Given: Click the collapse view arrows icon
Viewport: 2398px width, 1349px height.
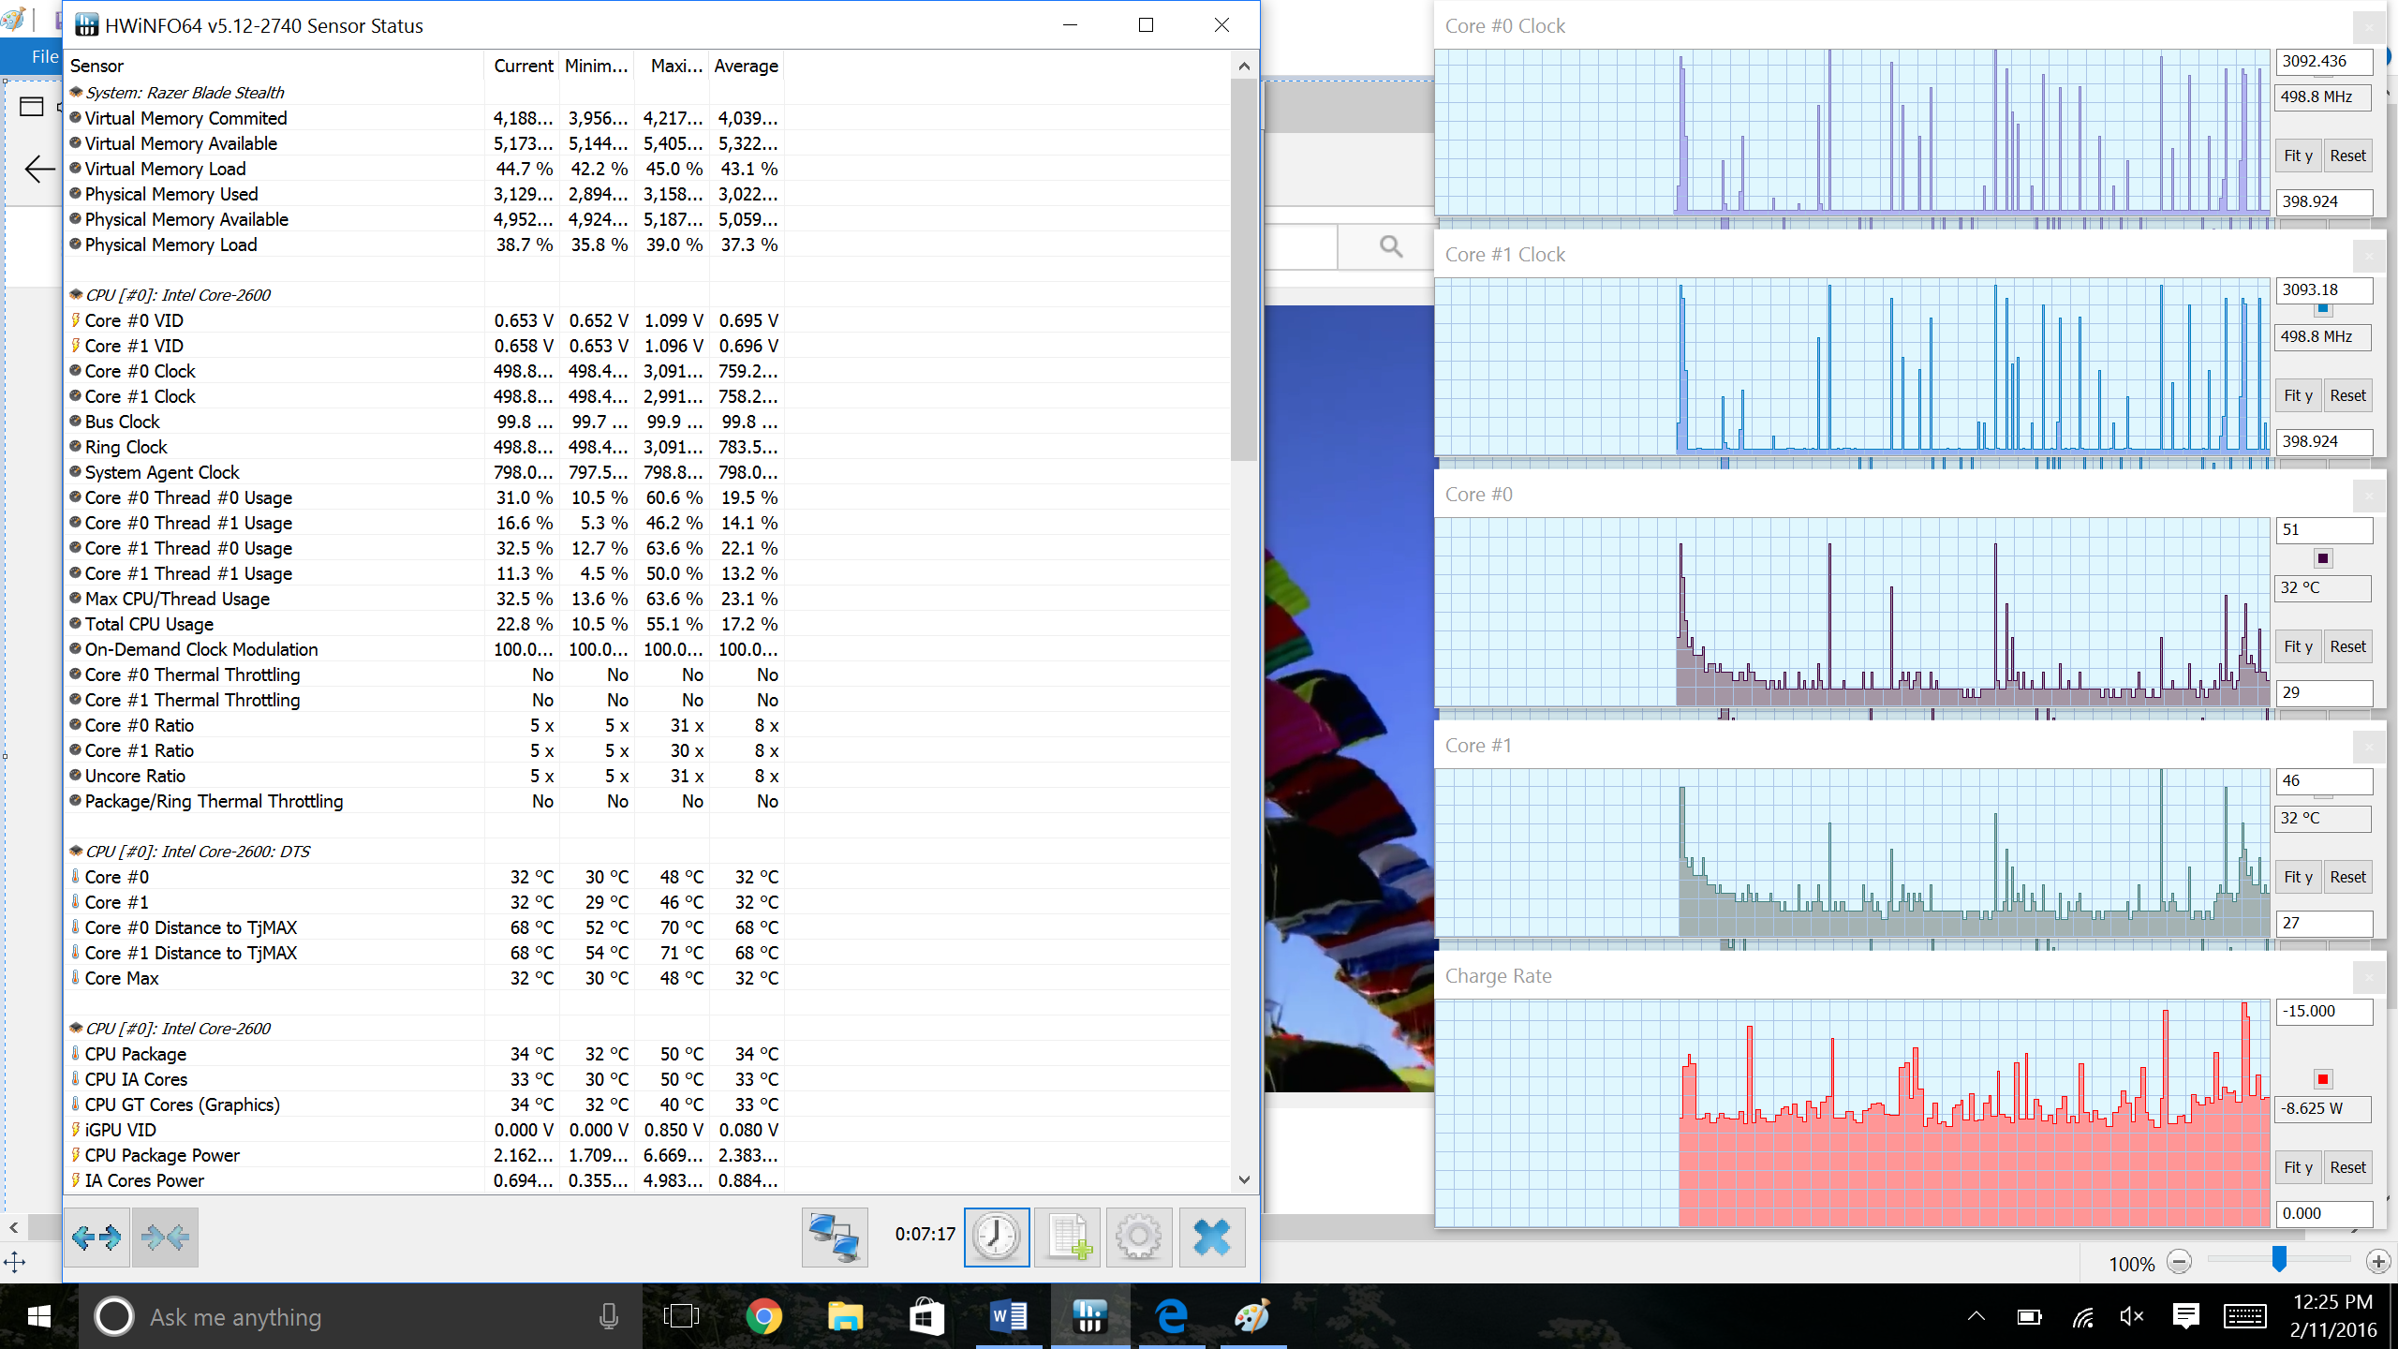Looking at the screenshot, I should tap(166, 1238).
